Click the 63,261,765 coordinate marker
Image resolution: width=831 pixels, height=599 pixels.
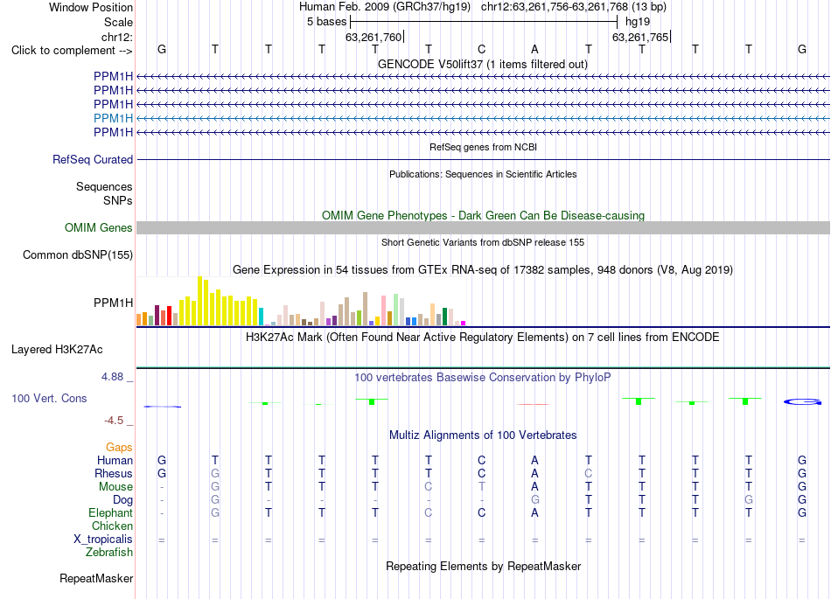click(640, 37)
